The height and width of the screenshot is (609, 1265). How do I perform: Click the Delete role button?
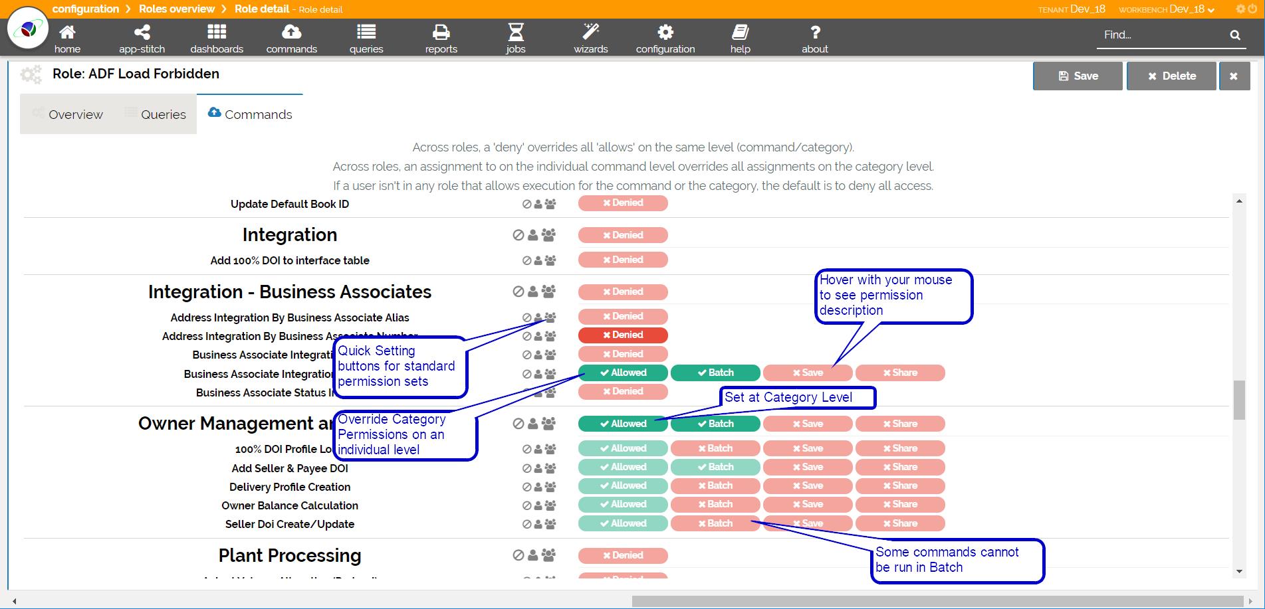1171,76
